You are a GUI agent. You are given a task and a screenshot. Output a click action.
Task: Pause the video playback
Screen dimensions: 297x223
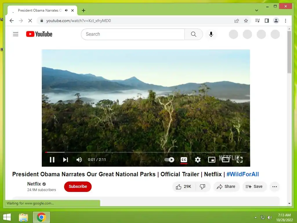(52, 160)
